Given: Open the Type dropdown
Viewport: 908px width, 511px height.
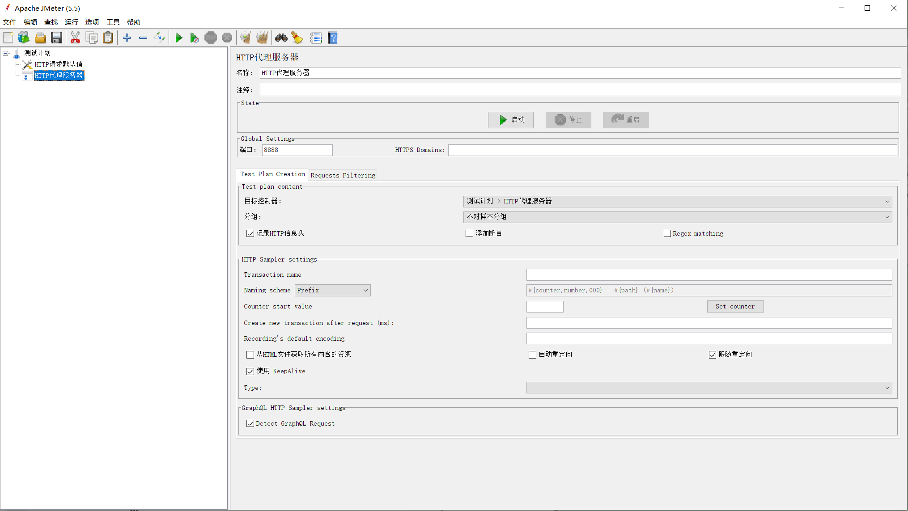Looking at the screenshot, I should pos(709,388).
